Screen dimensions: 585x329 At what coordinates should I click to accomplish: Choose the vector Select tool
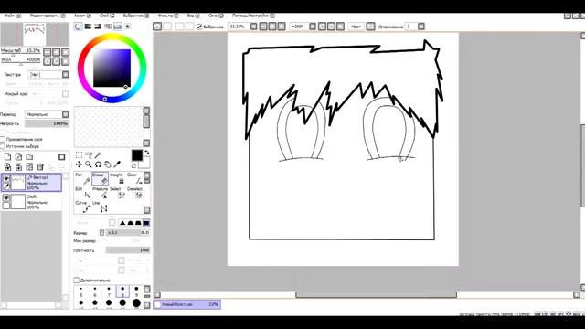click(117, 193)
